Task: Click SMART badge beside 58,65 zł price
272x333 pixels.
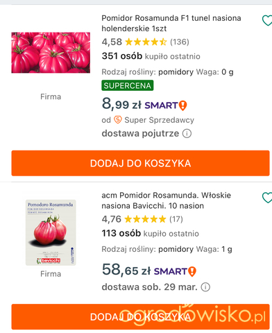Action: [x=175, y=271]
